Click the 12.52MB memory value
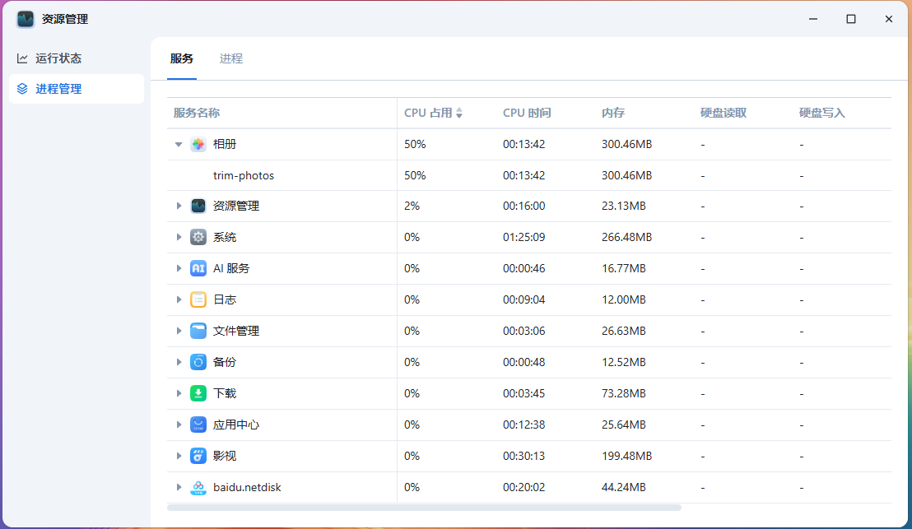912x529 pixels. [624, 362]
